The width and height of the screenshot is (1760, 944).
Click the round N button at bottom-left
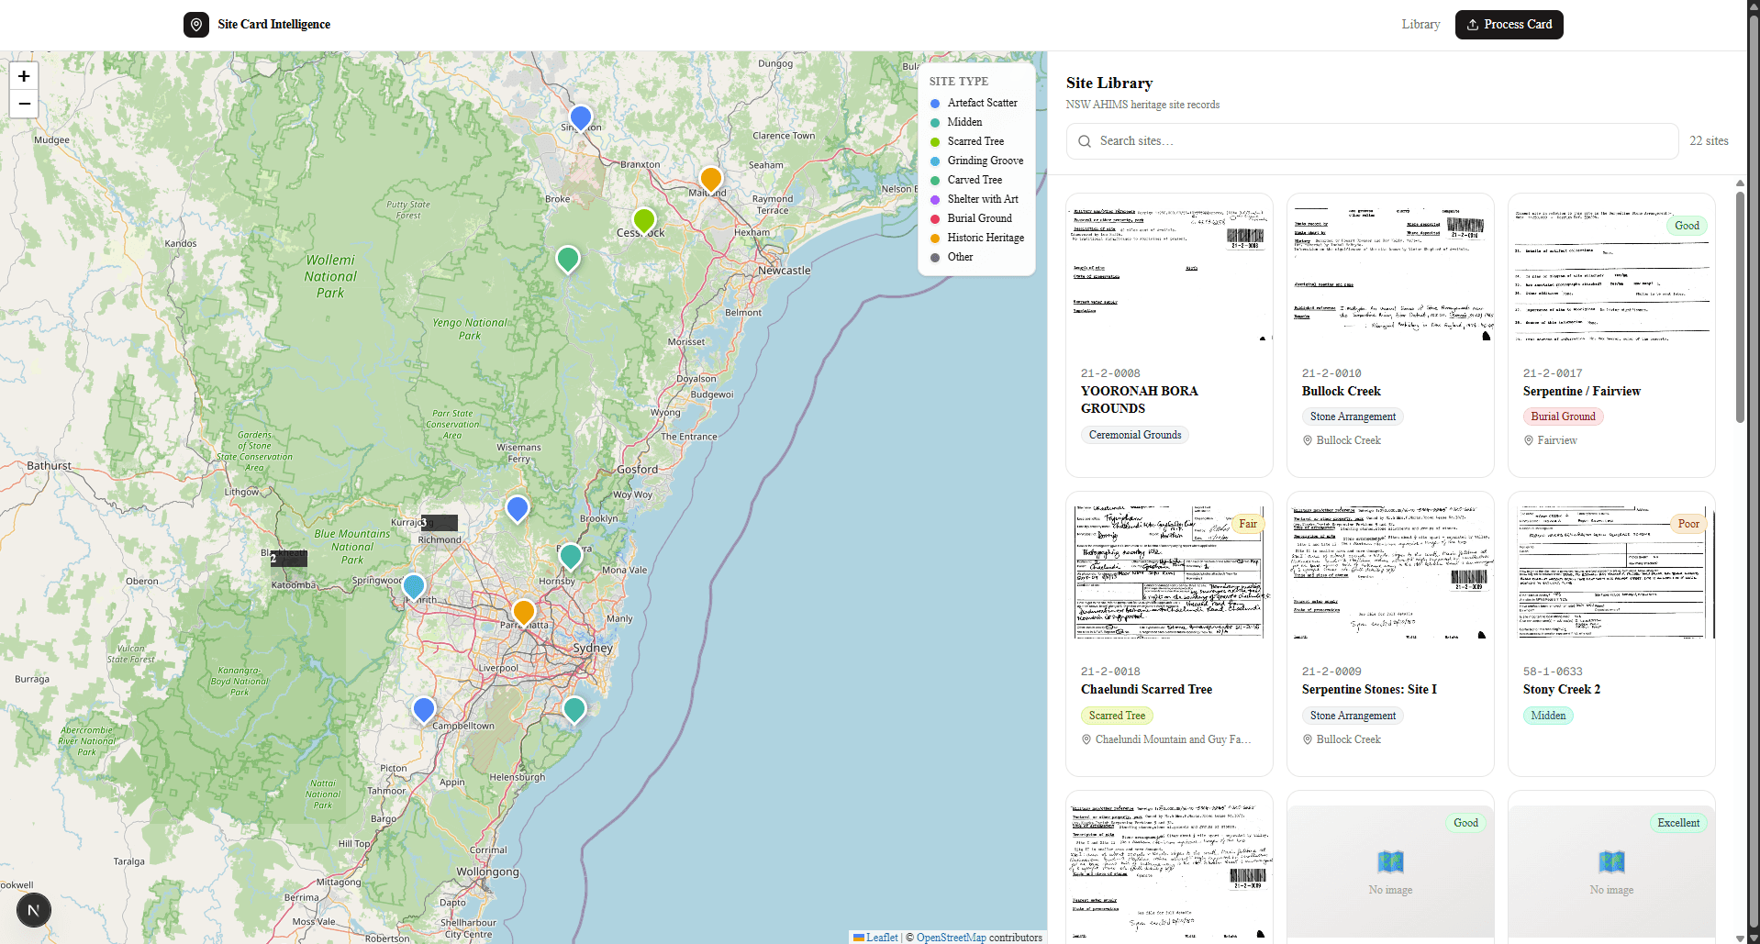34,910
